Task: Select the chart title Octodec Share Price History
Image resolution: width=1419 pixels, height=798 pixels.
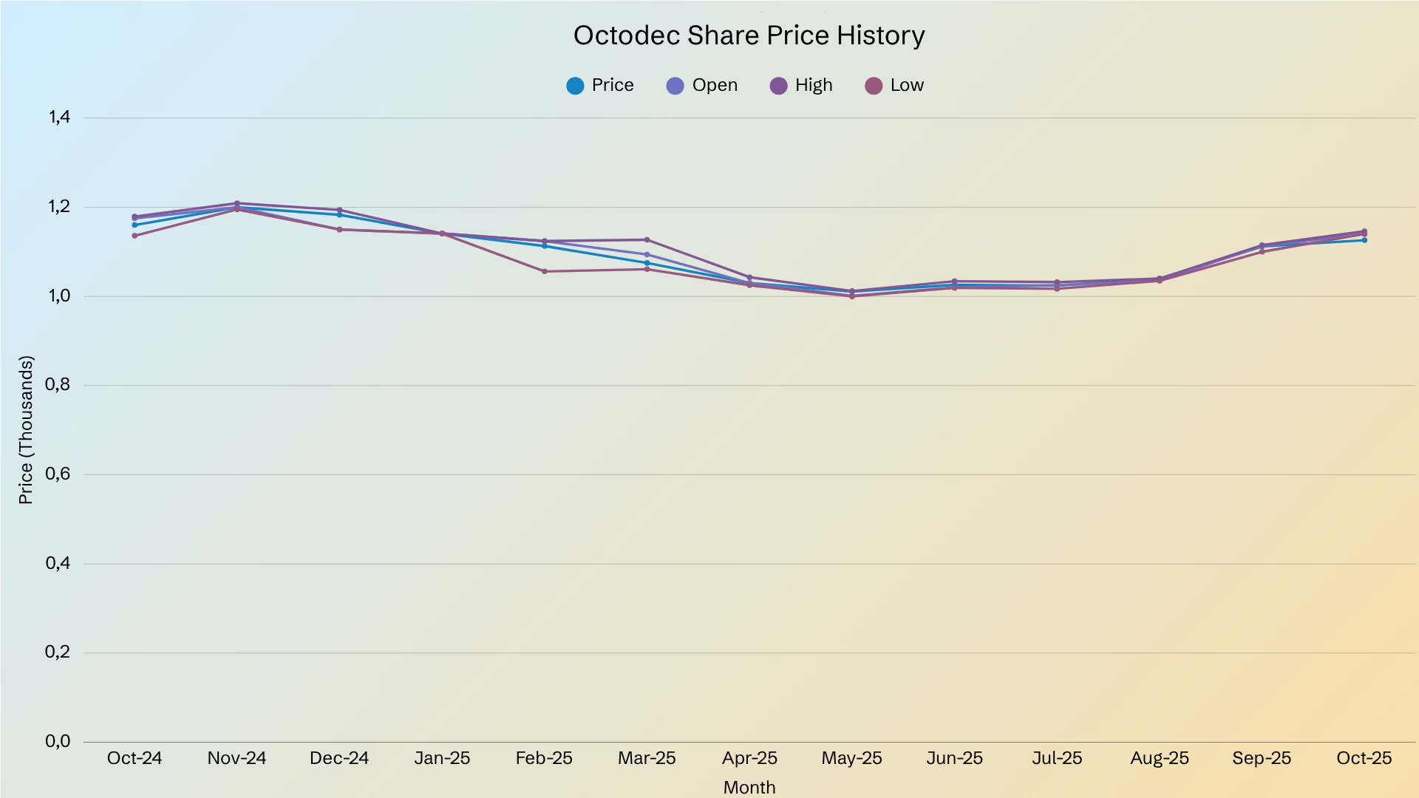Action: (749, 35)
